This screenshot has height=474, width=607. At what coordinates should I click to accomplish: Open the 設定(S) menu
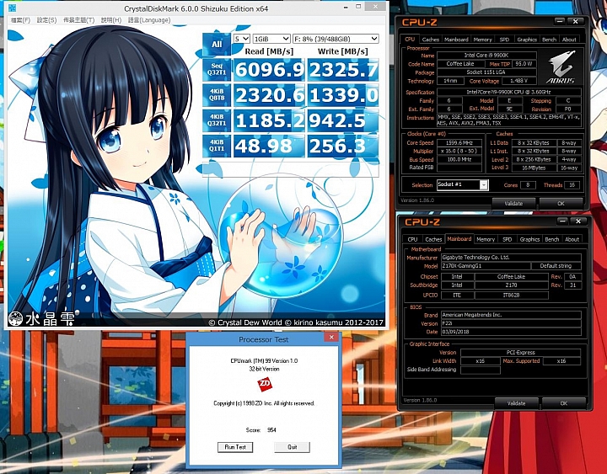point(47,19)
